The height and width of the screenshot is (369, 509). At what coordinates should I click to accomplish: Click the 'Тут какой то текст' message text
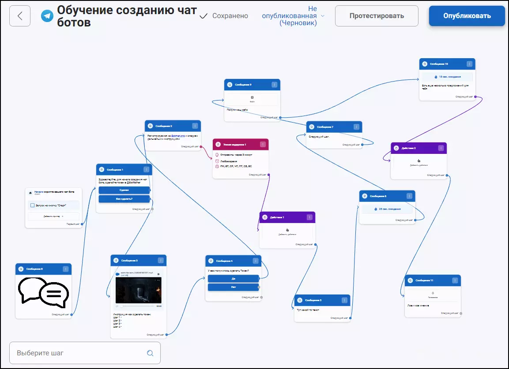pyautogui.click(x=308, y=310)
